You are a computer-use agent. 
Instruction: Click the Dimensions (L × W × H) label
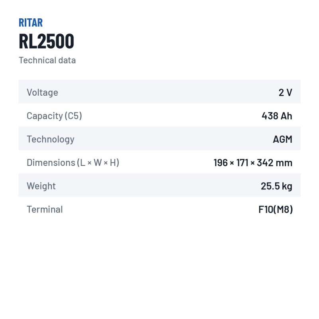(x=73, y=163)
